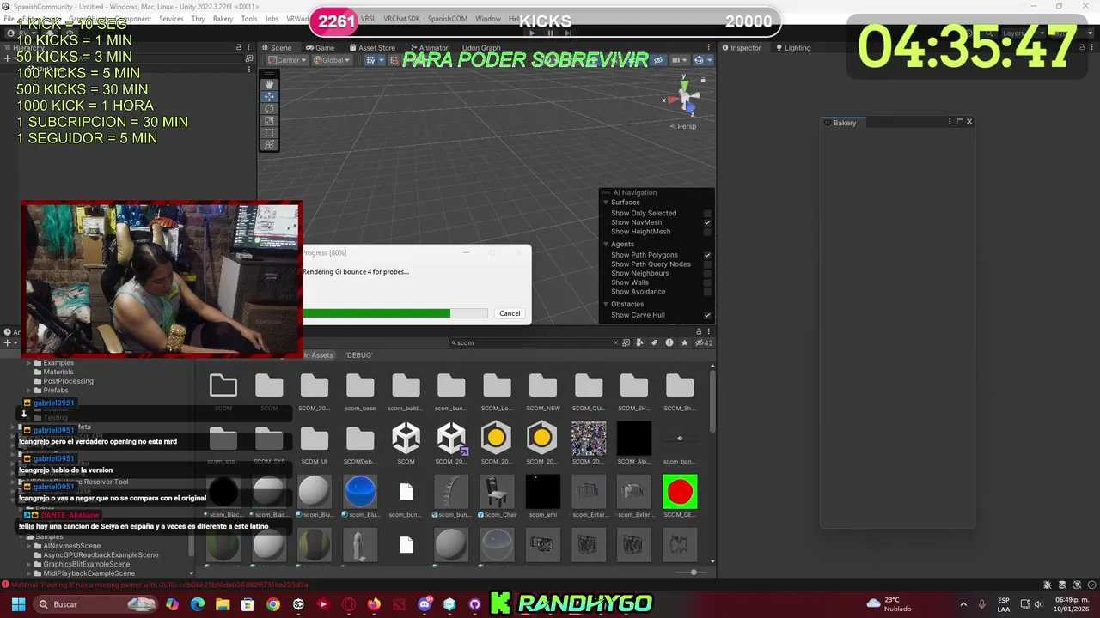The image size is (1100, 618).
Task: Toggle Show Path Polygons checkbox
Action: [707, 255]
